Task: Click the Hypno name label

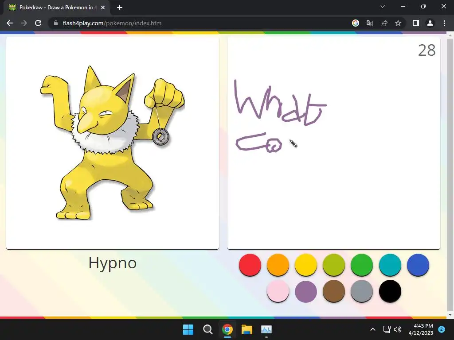Action: tap(112, 263)
